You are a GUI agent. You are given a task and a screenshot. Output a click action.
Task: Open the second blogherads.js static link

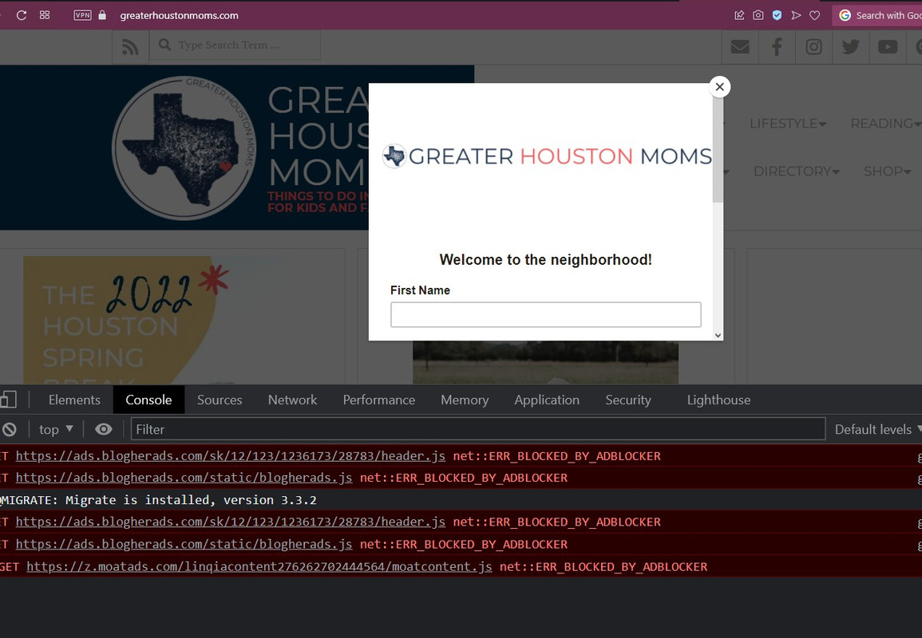coord(184,544)
